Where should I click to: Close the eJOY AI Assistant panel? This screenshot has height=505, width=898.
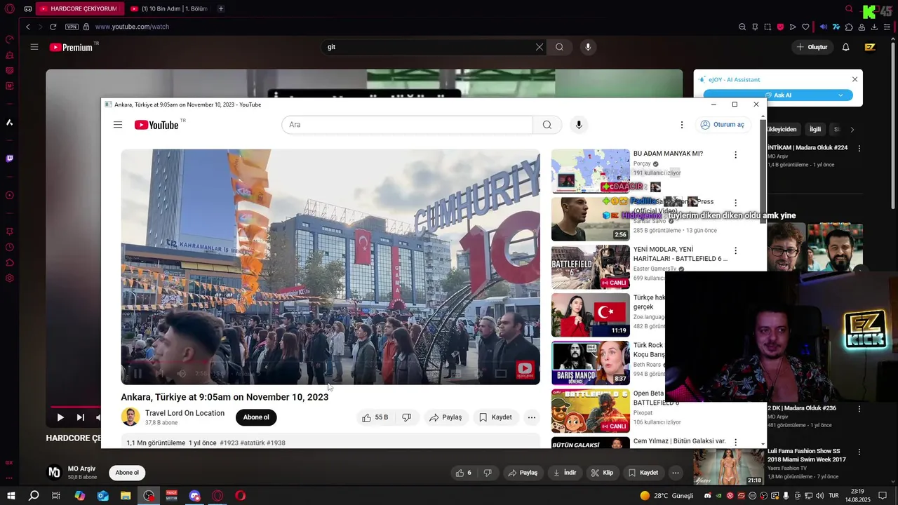pos(855,79)
